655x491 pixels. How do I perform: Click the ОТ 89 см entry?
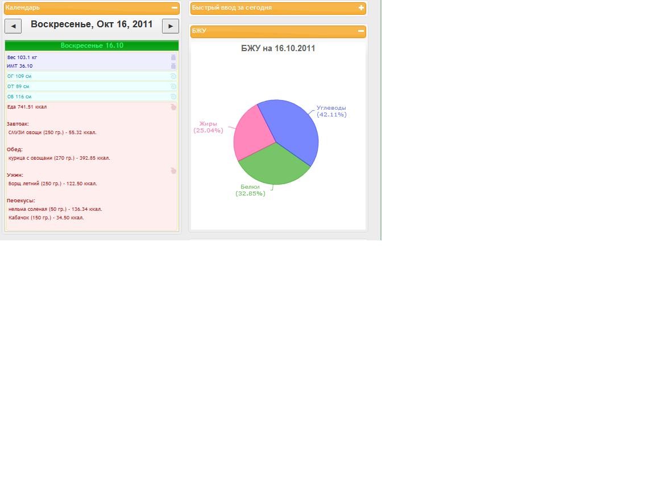pyautogui.click(x=18, y=86)
